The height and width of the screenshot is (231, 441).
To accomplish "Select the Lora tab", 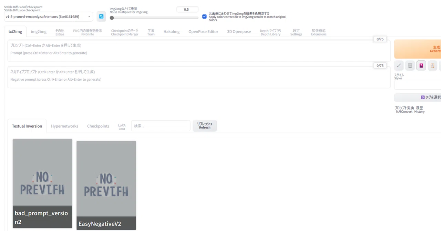I will (122, 127).
